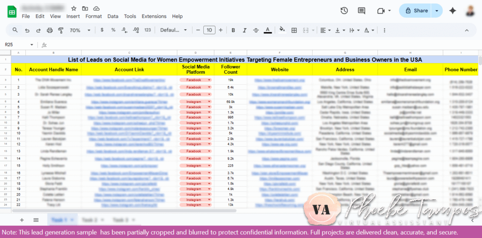Open the three-dot more toolbar options
This screenshot has width=482, height=238.
click(x=384, y=30)
